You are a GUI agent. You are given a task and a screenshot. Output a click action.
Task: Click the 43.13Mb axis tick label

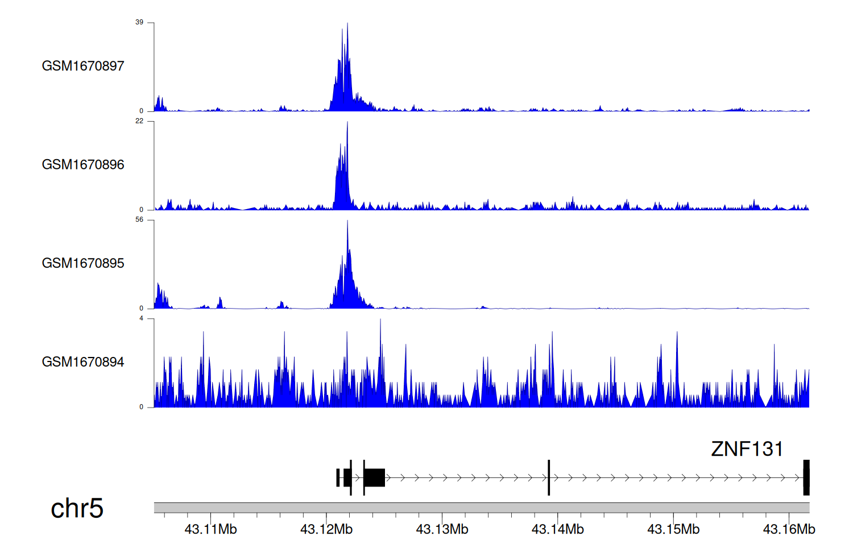[442, 530]
